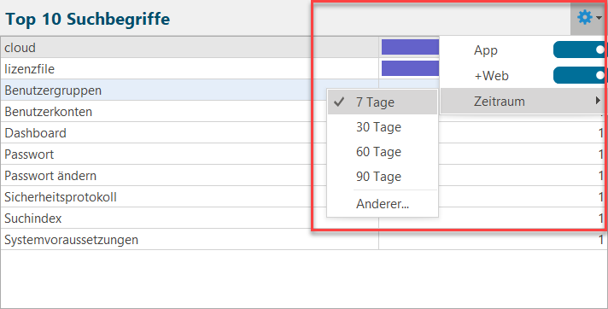Select the cloud search term row
This screenshot has height=309, width=608.
coord(190,47)
